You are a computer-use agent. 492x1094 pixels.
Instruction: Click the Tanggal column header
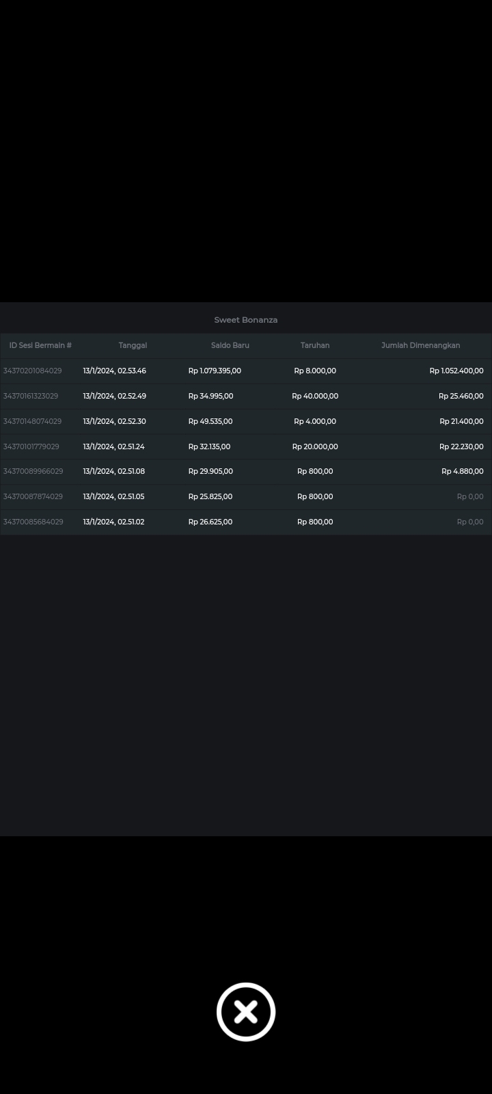tap(133, 345)
